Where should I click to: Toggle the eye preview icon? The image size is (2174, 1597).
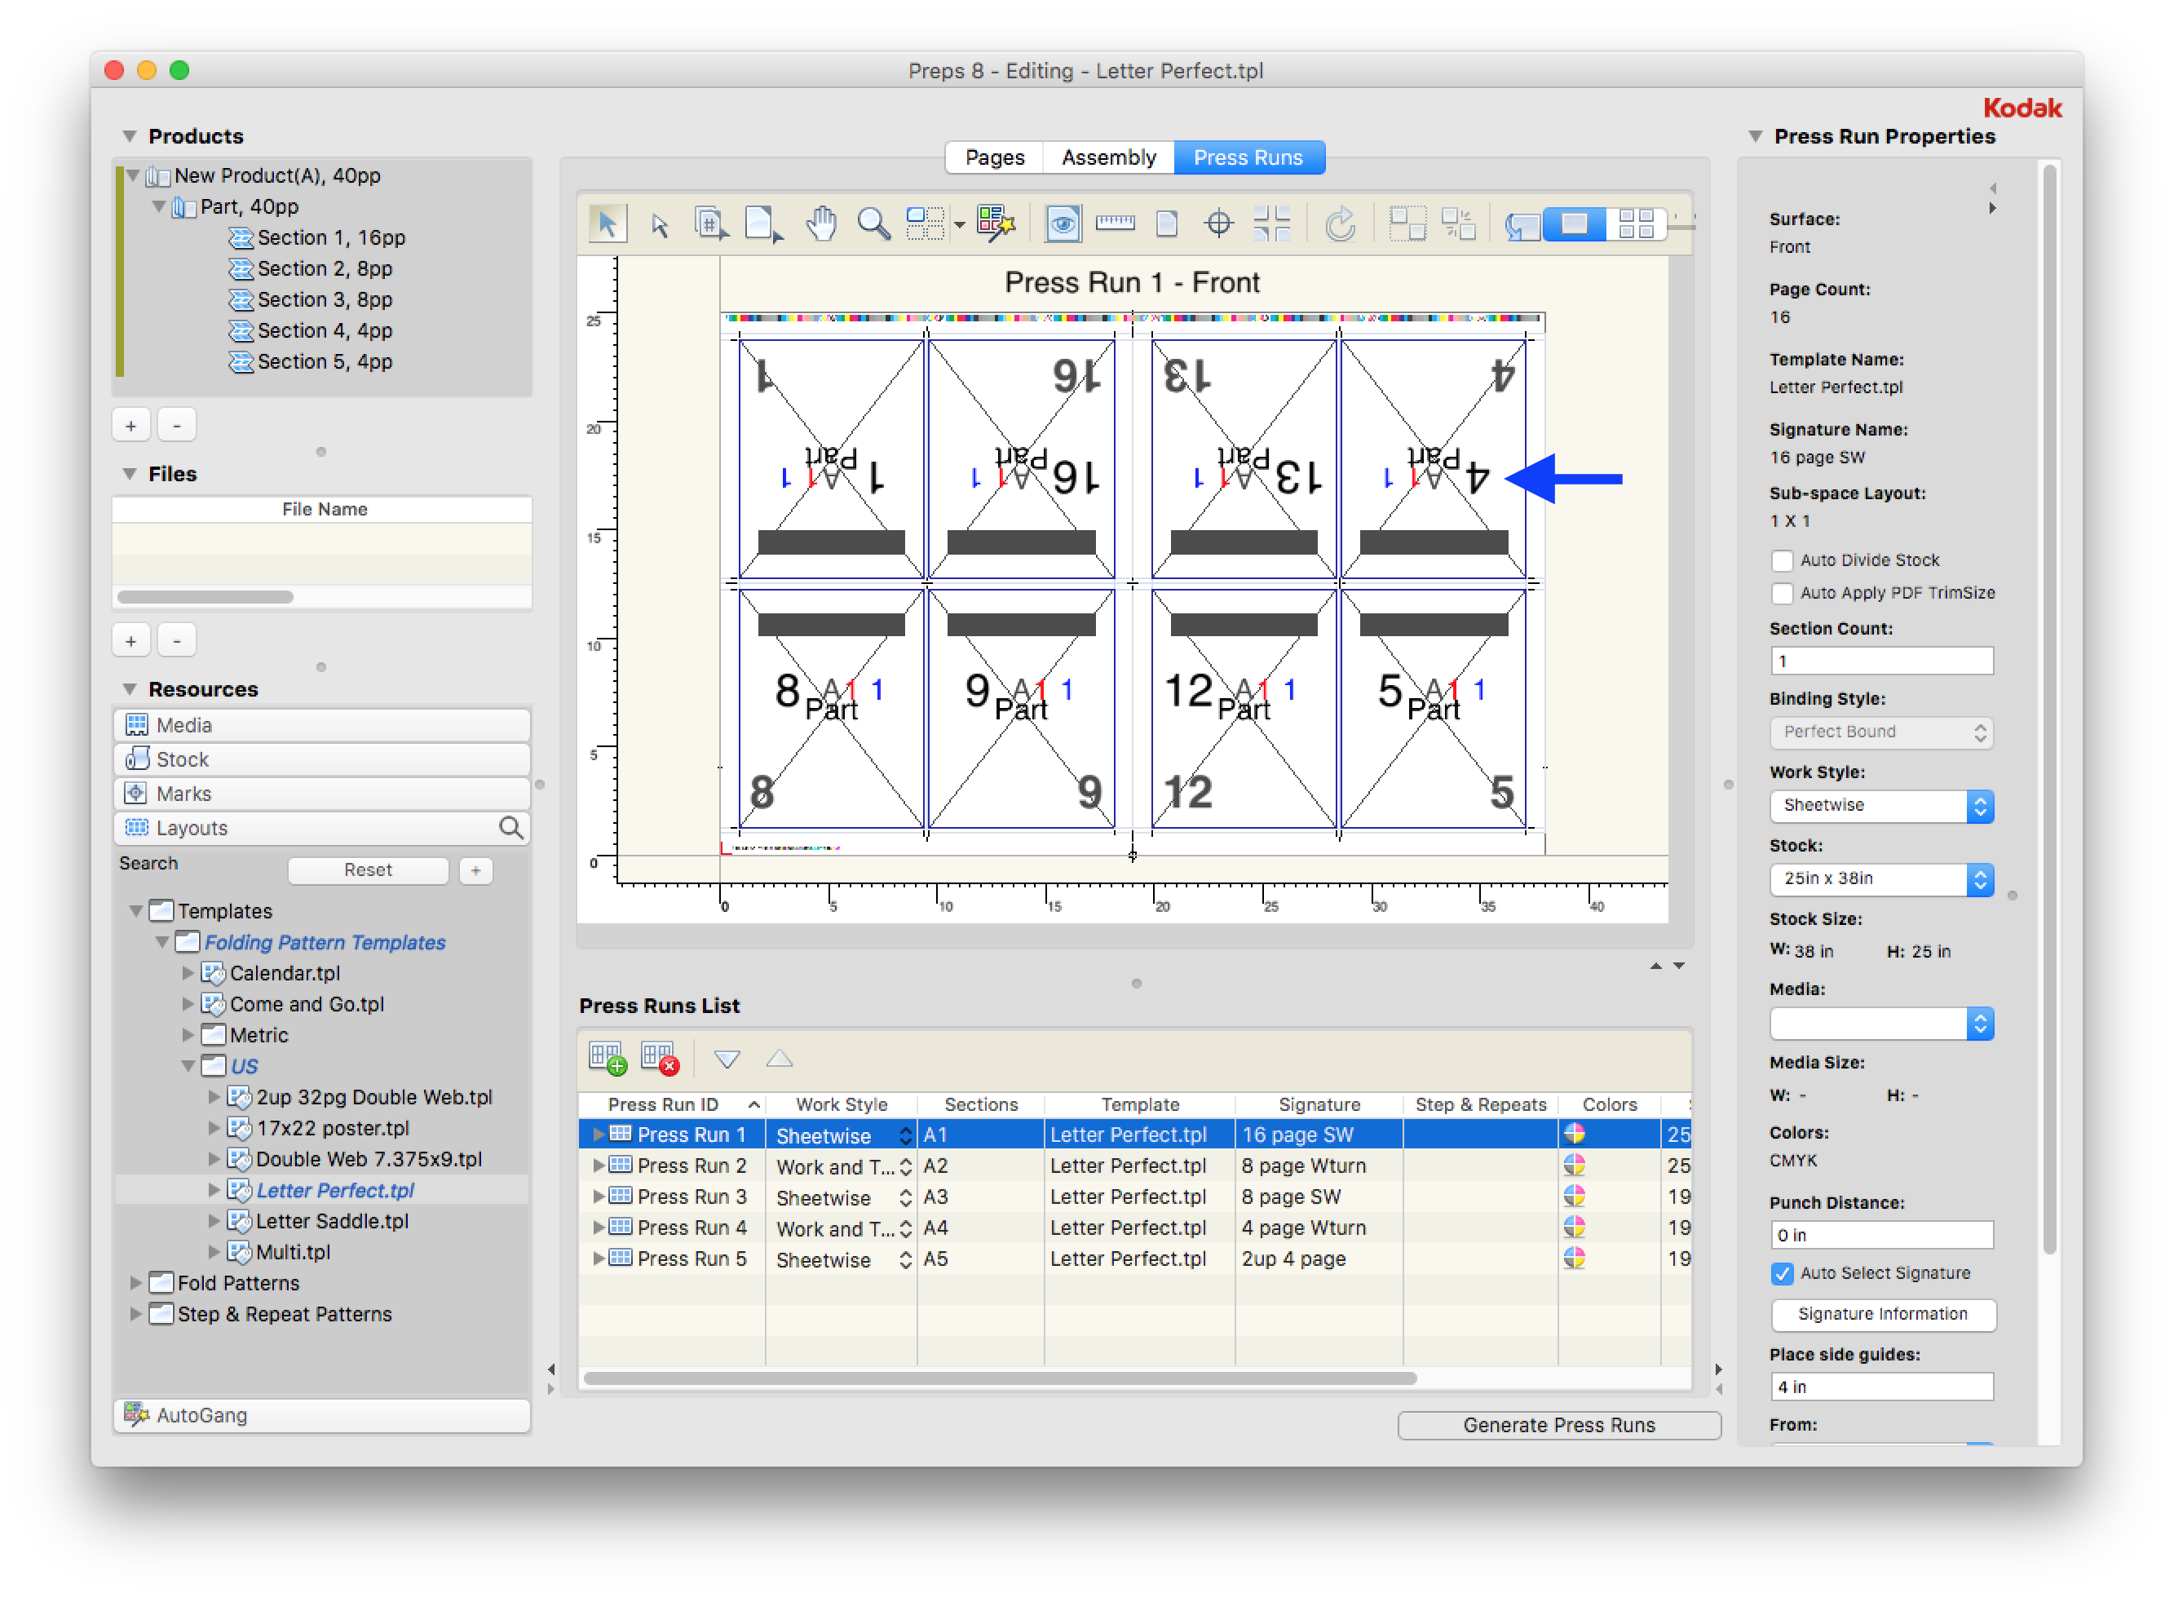1063,224
